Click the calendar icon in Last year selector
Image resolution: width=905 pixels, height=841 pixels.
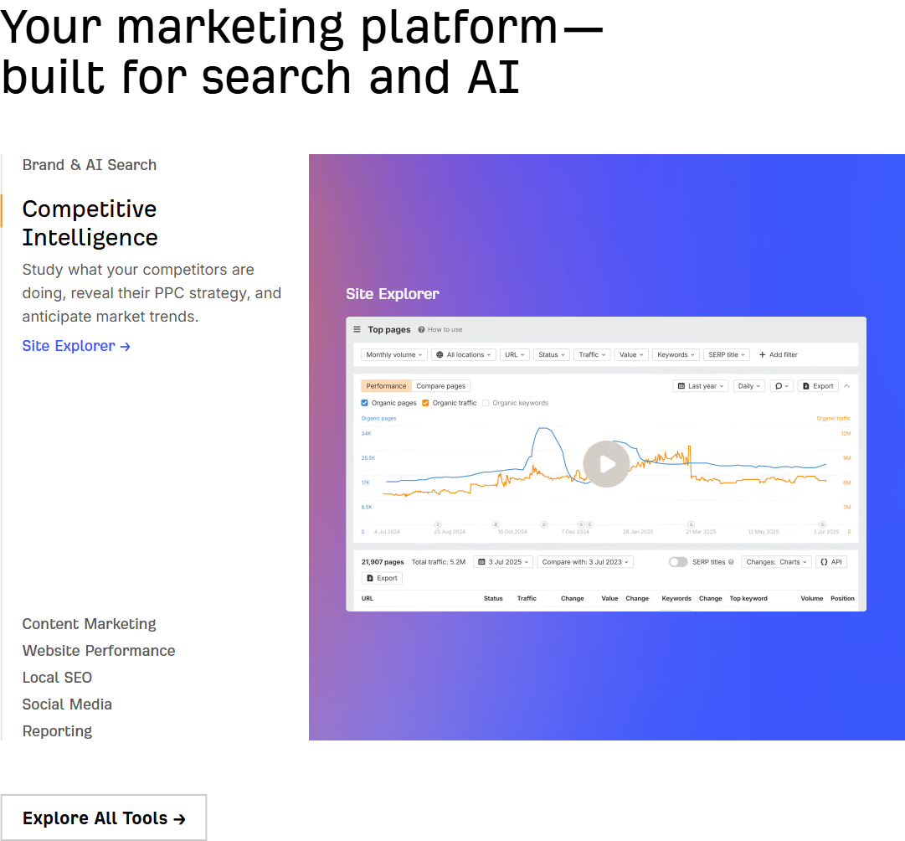[x=682, y=386]
